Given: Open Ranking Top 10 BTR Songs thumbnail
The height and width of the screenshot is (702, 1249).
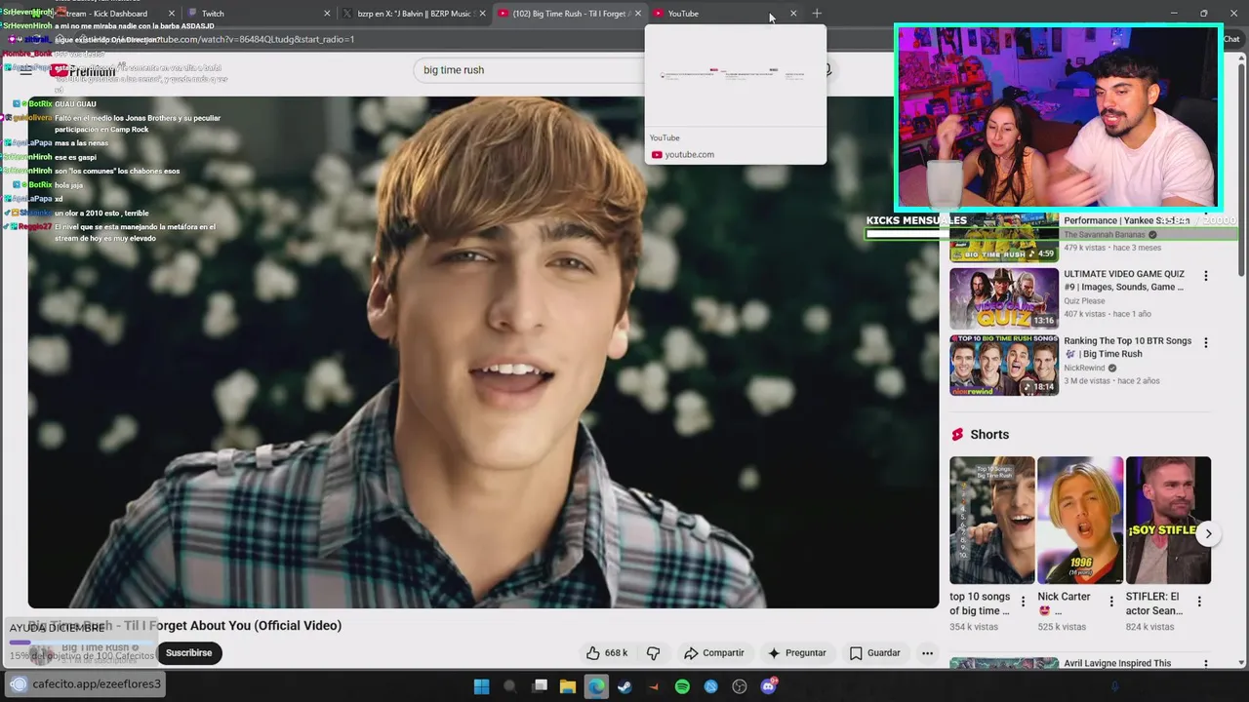Looking at the screenshot, I should (x=1003, y=366).
